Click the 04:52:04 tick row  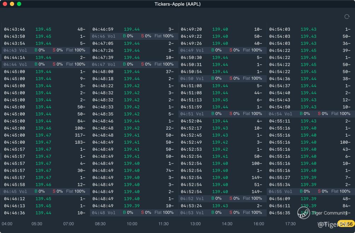(x=222, y=121)
